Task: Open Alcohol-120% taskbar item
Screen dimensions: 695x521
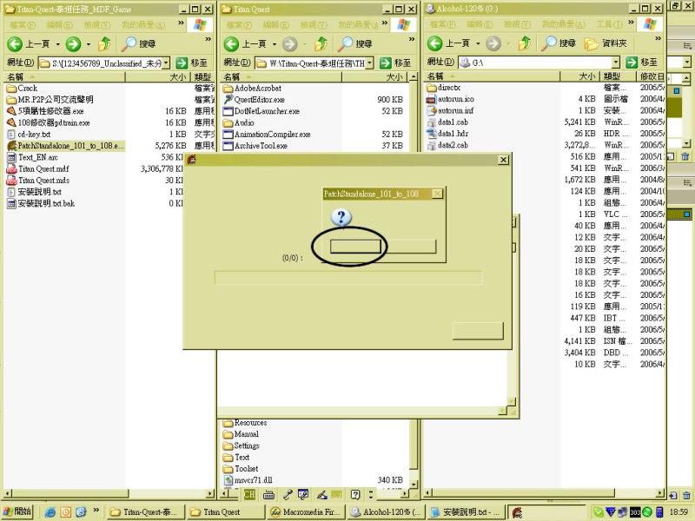Action: tap(386, 512)
